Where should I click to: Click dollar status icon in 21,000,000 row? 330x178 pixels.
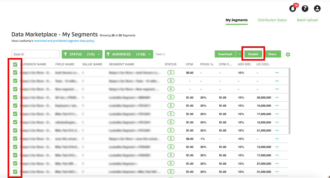[x=171, y=130]
